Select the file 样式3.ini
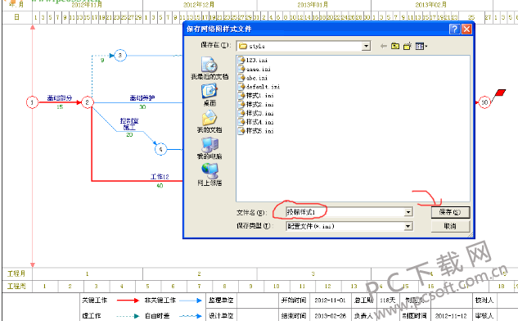Viewport: 518px width, 321px height. (x=255, y=113)
